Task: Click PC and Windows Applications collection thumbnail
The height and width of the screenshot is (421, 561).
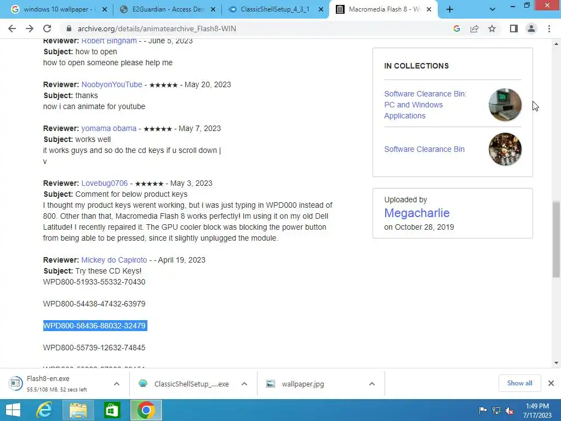Action: (x=505, y=105)
